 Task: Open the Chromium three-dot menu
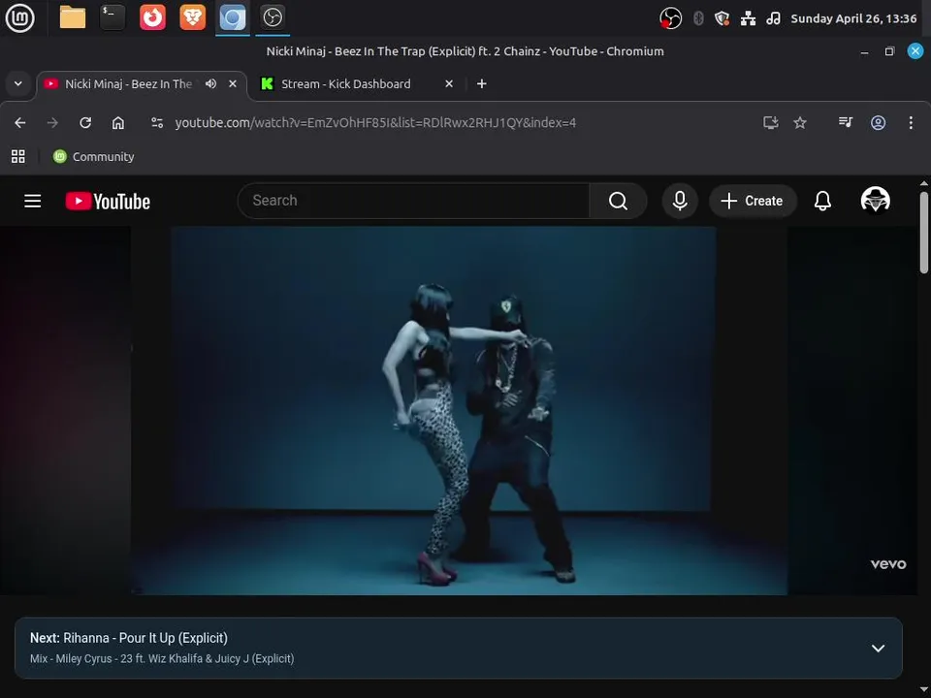[911, 123]
